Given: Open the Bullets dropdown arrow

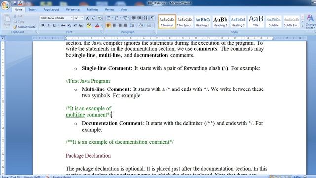Looking at the screenshot, I should click(112, 18).
